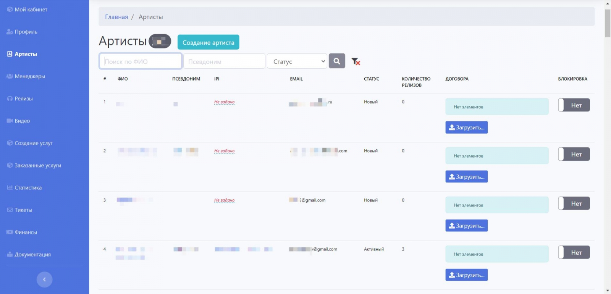Click the БЛОКИРОВКА column header
This screenshot has width=611, height=294.
573,79
